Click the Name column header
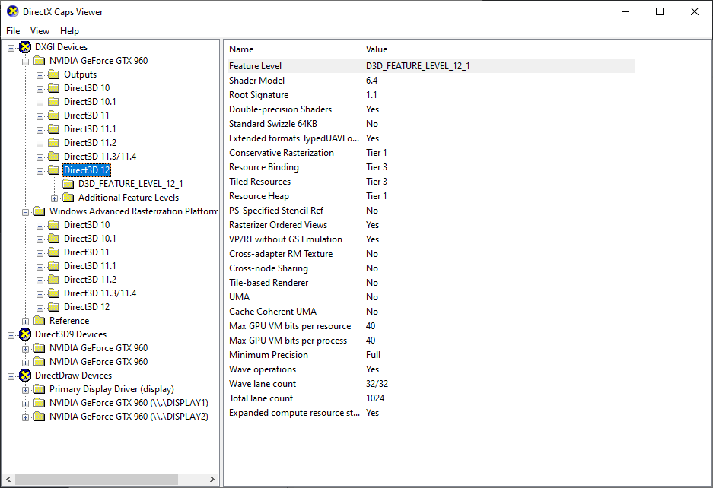This screenshot has height=488, width=713. point(294,49)
